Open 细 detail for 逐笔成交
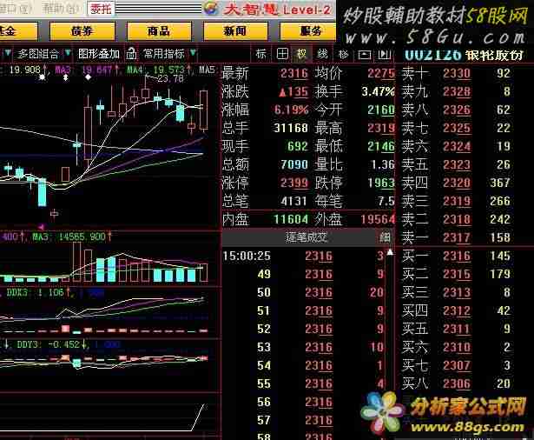This screenshot has width=534, height=440. pyautogui.click(x=385, y=237)
